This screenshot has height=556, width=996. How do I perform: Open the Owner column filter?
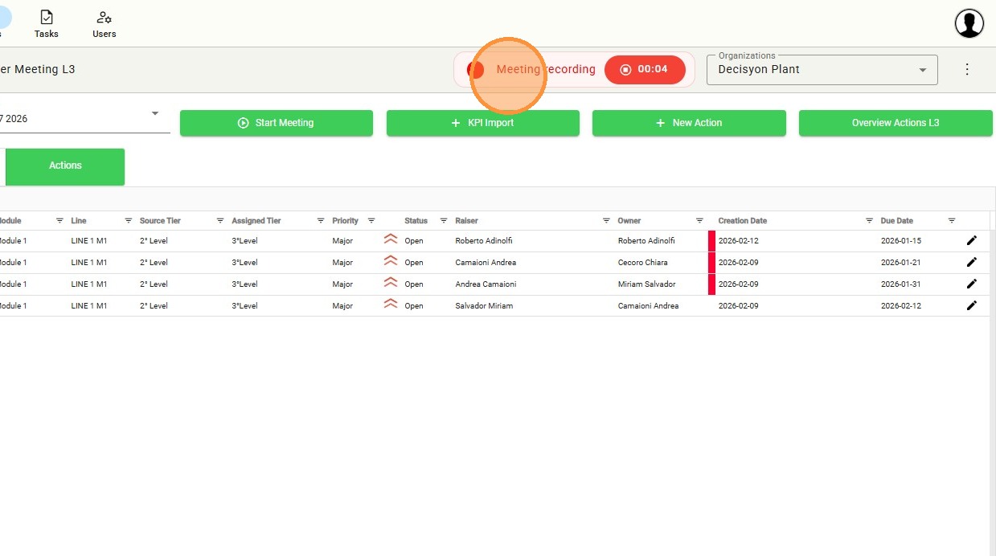click(x=699, y=221)
